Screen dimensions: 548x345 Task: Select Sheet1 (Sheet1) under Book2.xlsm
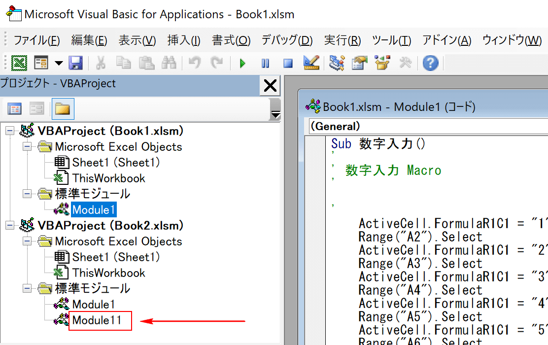116,257
